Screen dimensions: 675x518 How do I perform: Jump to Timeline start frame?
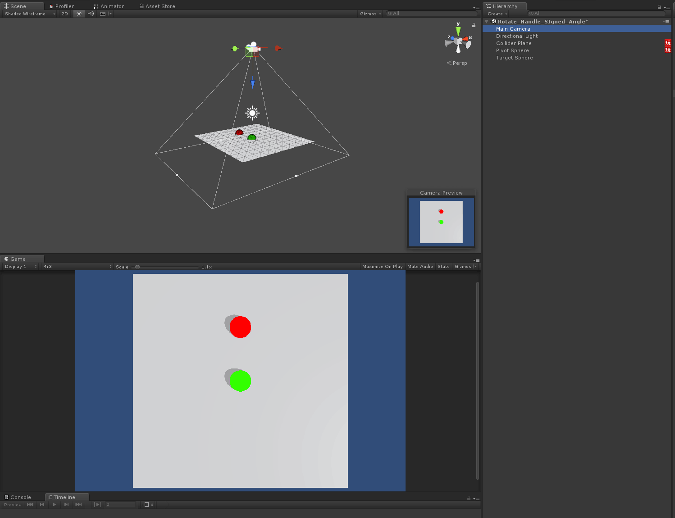(x=30, y=504)
